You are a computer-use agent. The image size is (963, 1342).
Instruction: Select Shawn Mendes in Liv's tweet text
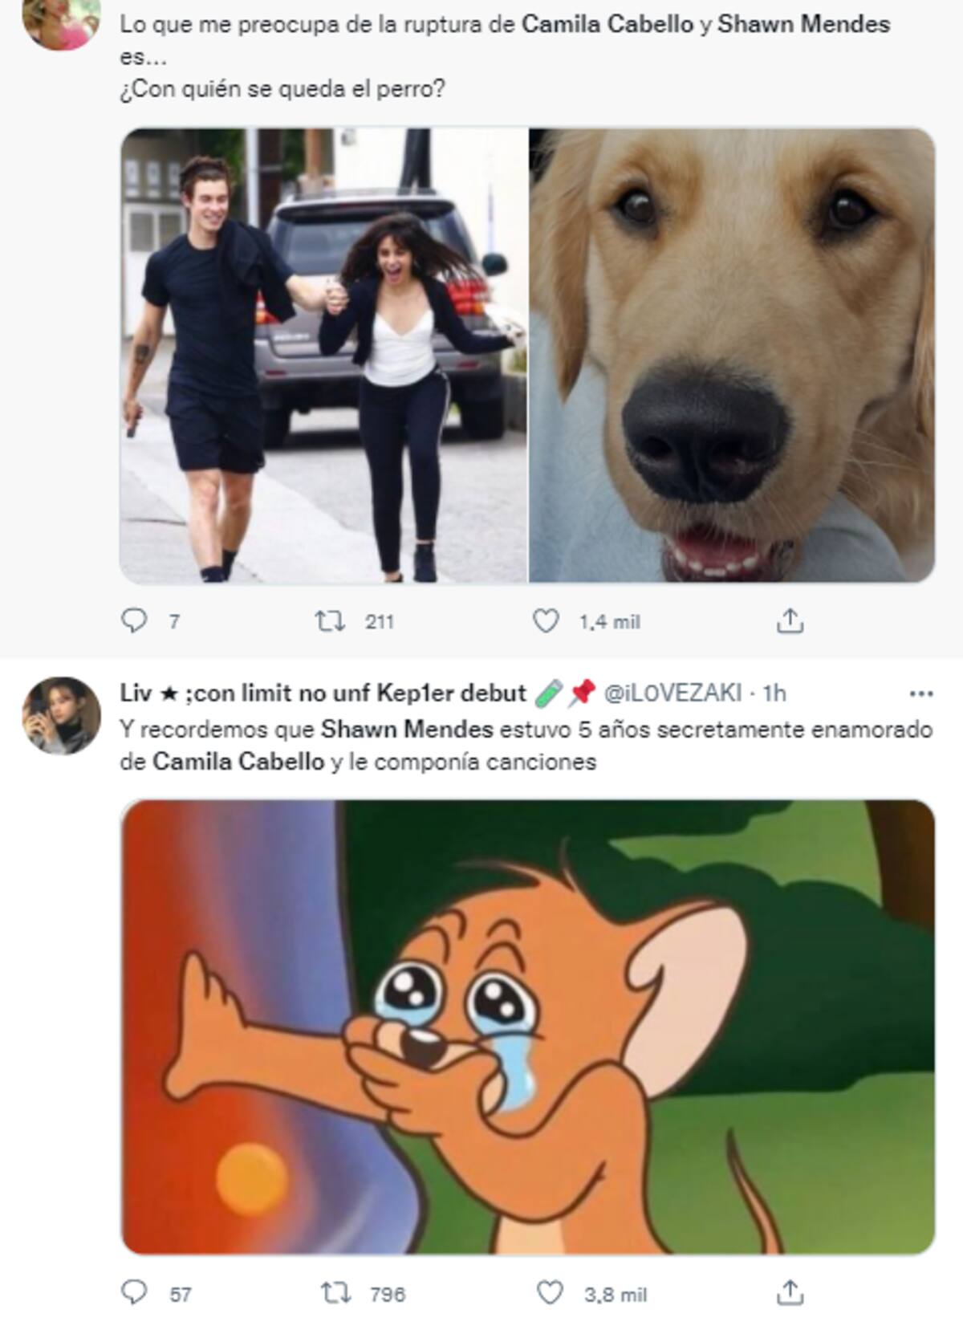point(407,730)
